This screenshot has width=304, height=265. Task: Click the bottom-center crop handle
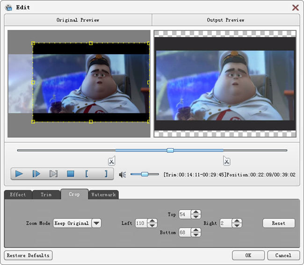(91, 122)
